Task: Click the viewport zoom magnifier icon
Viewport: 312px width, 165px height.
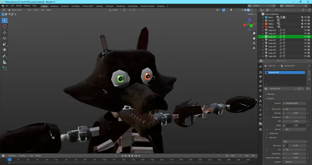Action: tap(254, 34)
